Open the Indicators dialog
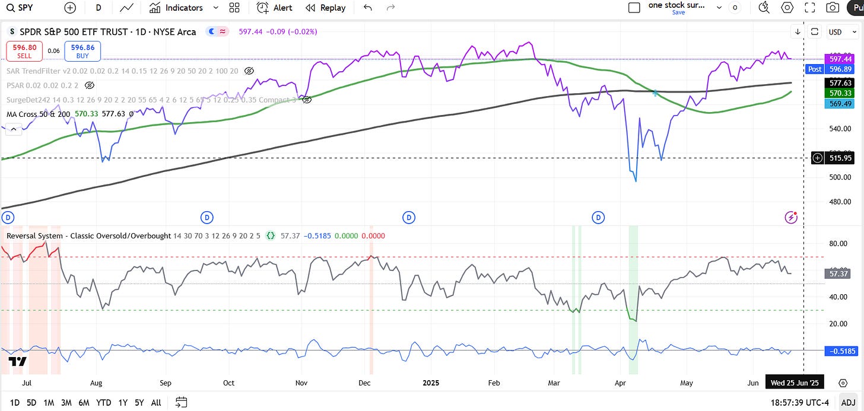The image size is (864, 411). coord(176,8)
